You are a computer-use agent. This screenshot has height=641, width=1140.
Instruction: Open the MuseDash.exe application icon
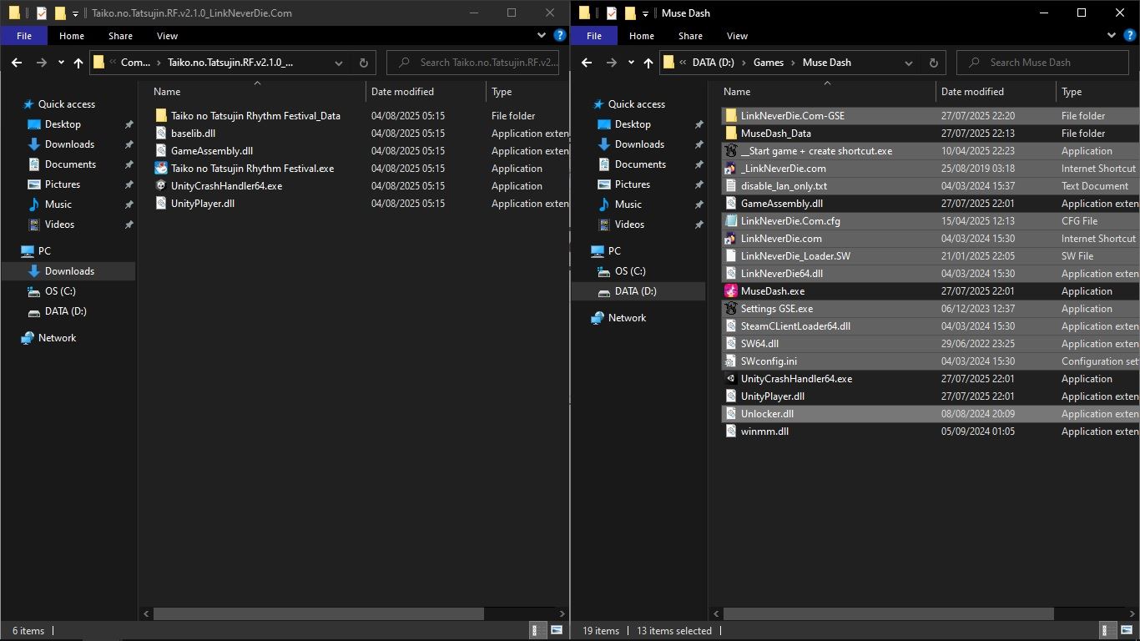pyautogui.click(x=731, y=291)
